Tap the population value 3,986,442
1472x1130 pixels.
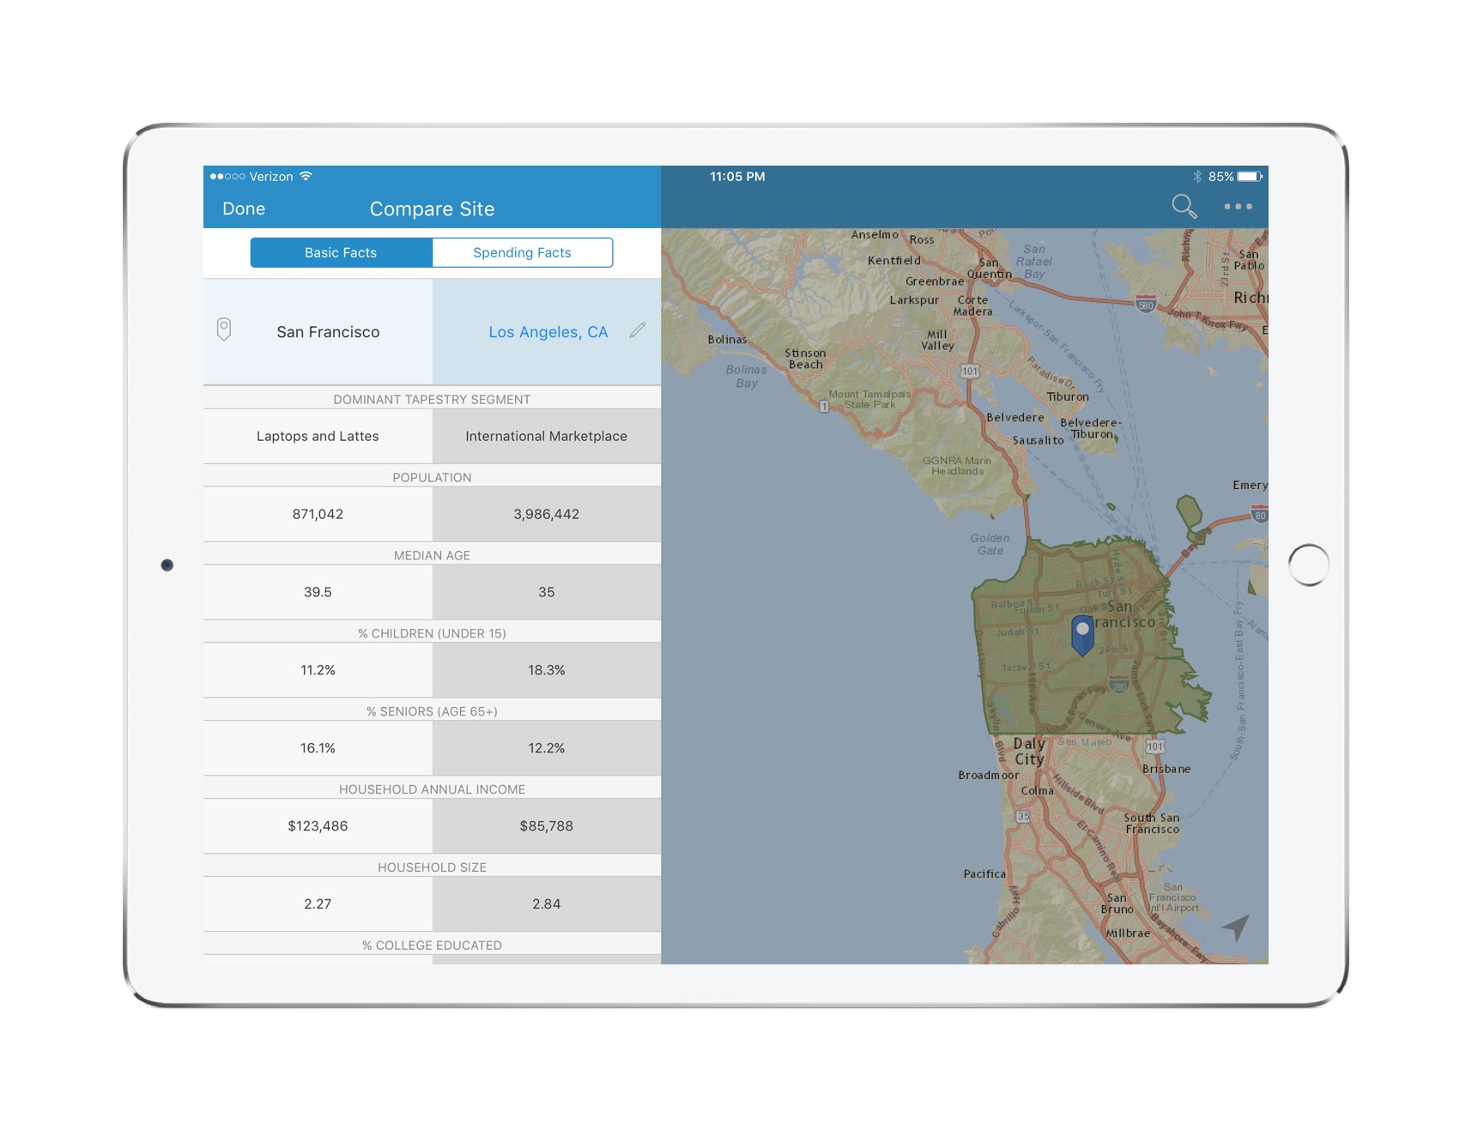point(547,514)
